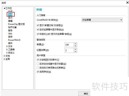Toggle 启用声效 checkbox
The height and width of the screenshot is (96, 129).
38,72
